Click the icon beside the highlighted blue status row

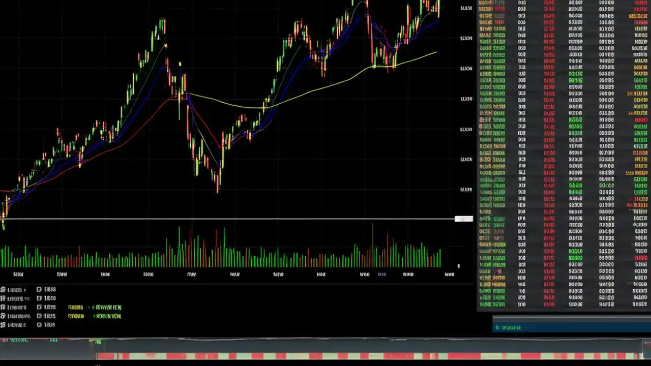click(x=497, y=327)
